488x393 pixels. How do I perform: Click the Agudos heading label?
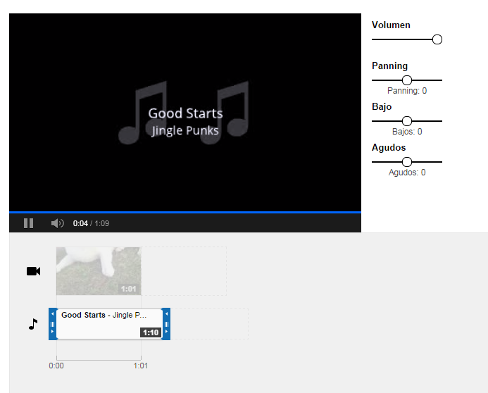point(389,147)
